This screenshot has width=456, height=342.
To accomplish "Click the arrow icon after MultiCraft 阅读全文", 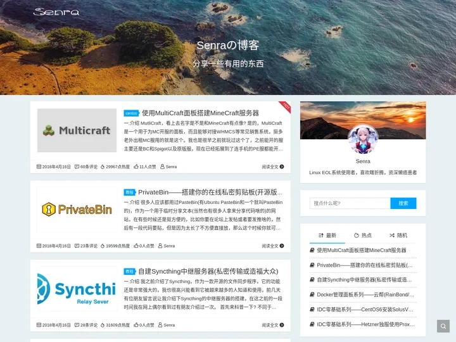I will coord(281,167).
